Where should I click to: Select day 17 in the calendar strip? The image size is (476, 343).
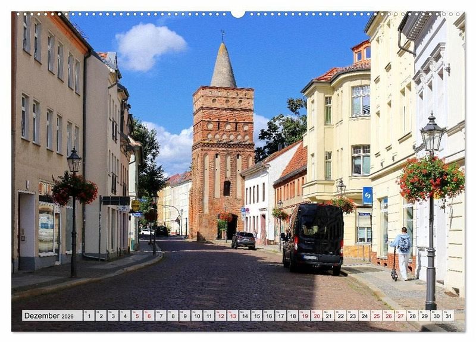(x=280, y=316)
